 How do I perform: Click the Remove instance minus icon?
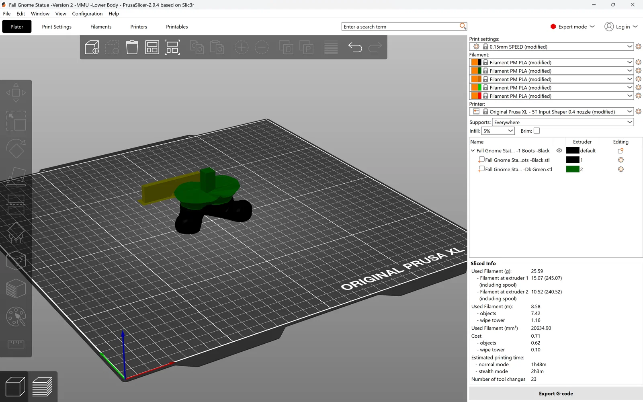[x=262, y=47]
